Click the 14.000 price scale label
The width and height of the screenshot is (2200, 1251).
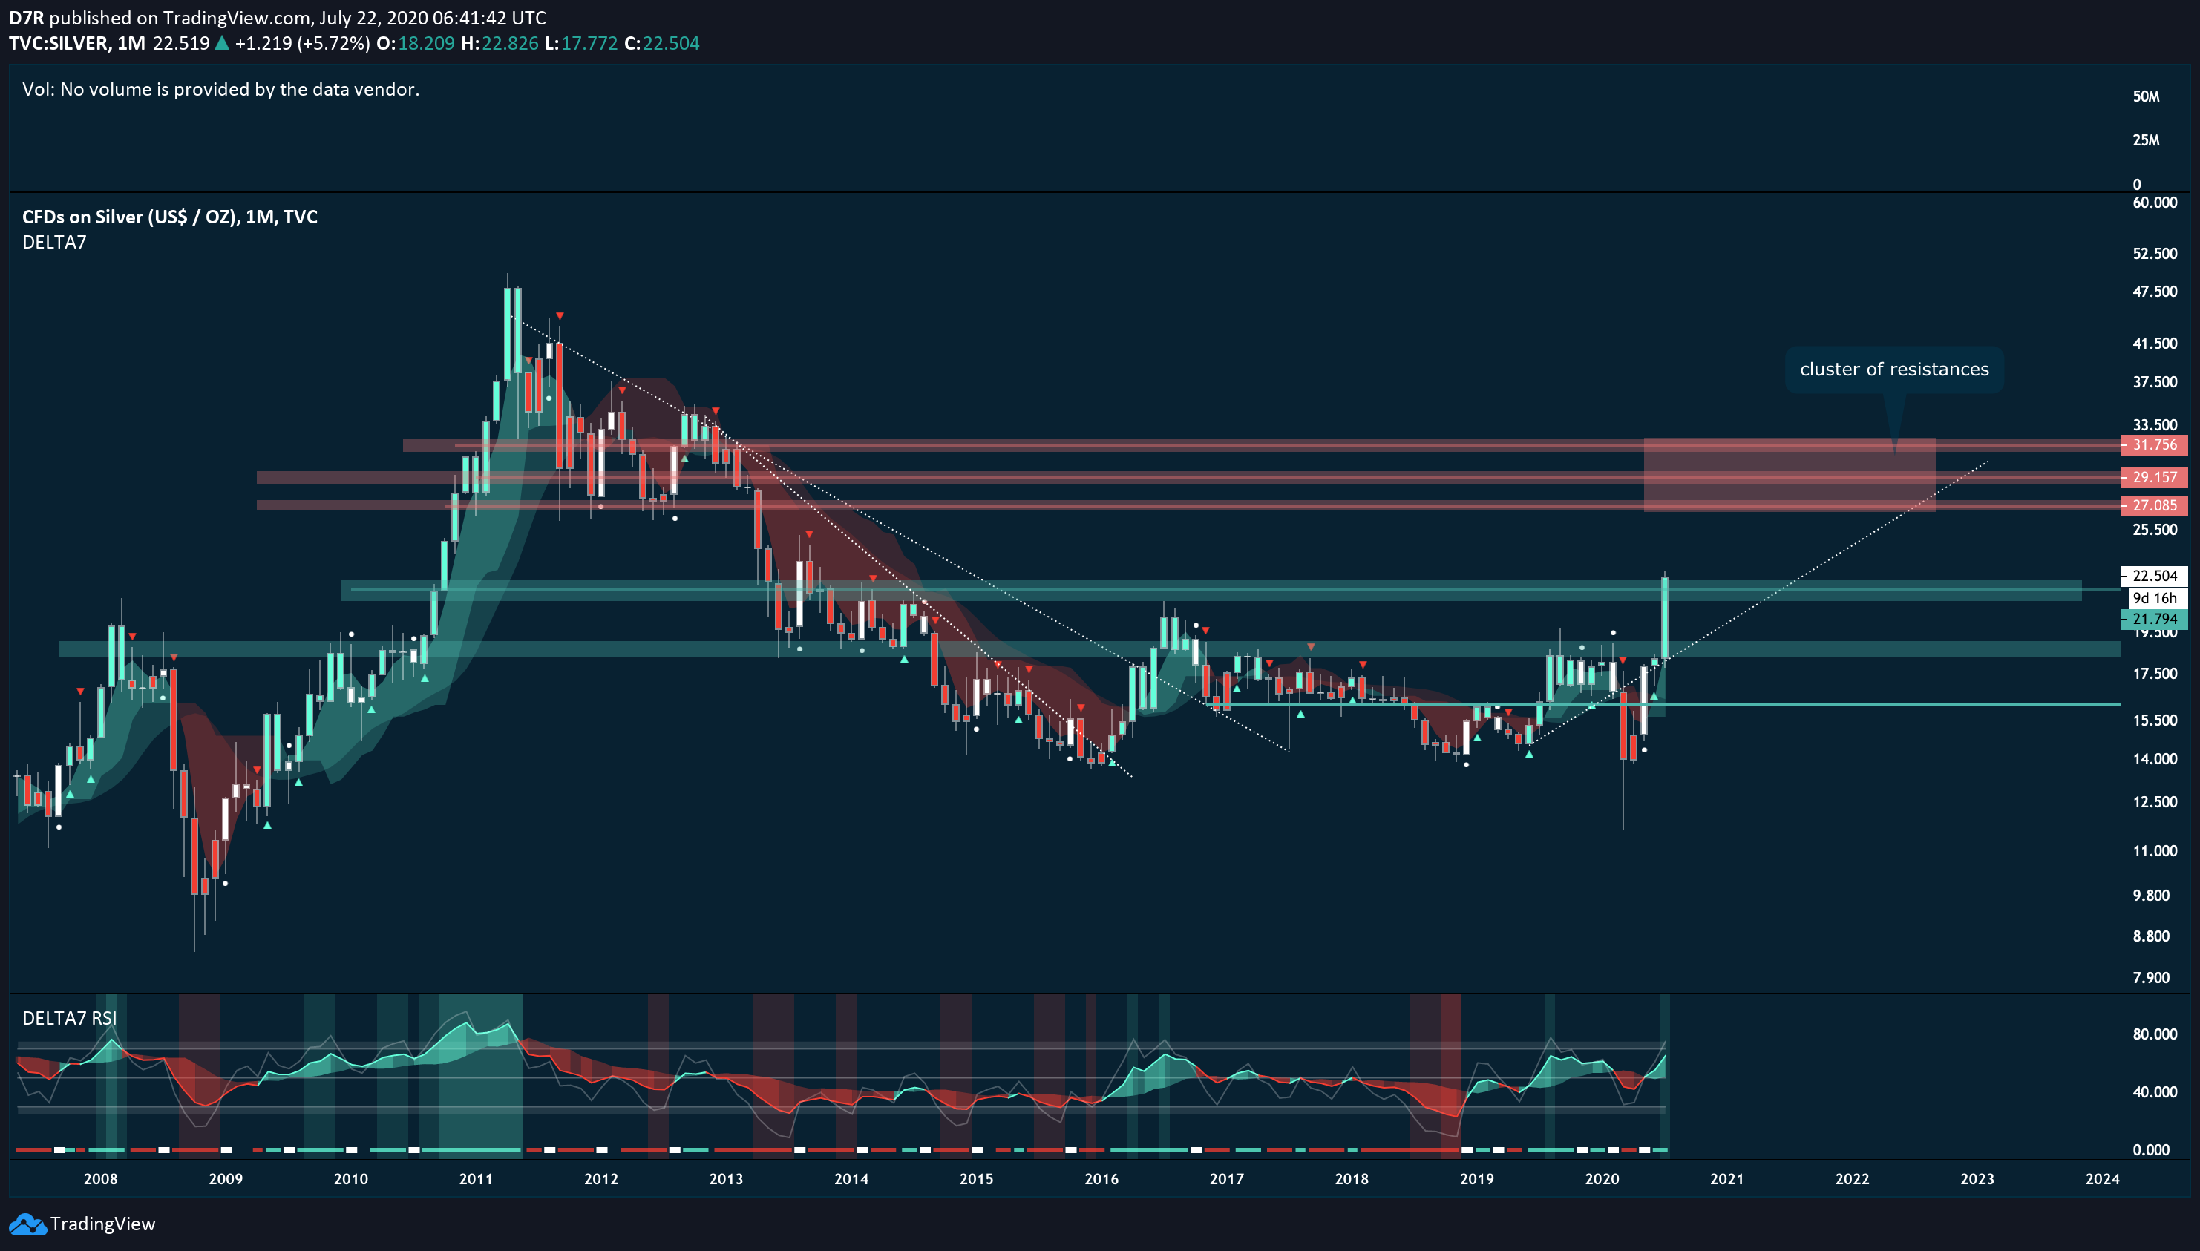coord(2155,758)
